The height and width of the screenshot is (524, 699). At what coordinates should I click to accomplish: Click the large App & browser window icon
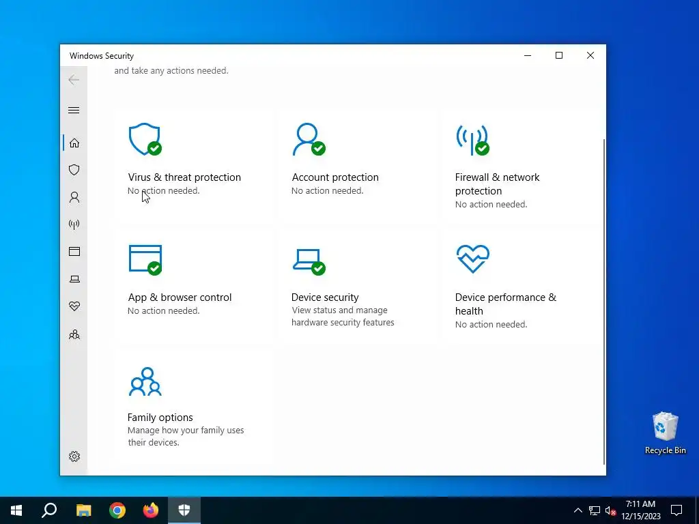pyautogui.click(x=145, y=260)
